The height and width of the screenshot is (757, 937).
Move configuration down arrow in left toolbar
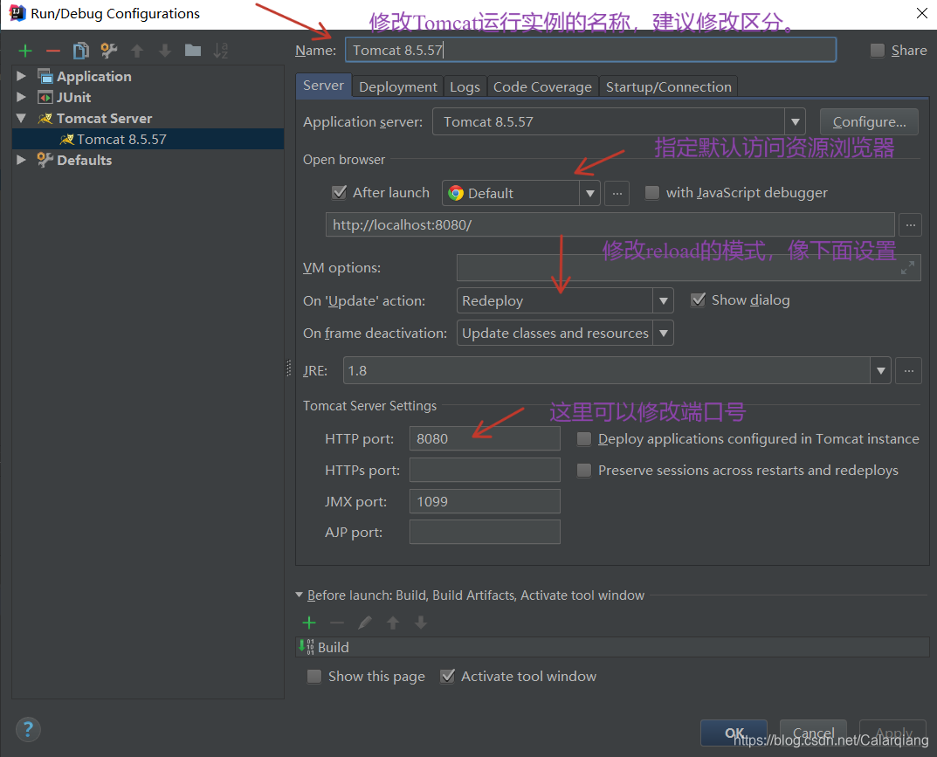point(165,51)
